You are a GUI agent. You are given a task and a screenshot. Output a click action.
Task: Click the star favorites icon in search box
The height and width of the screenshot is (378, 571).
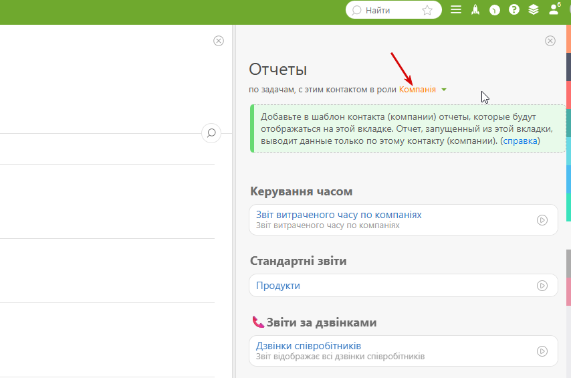tap(427, 10)
